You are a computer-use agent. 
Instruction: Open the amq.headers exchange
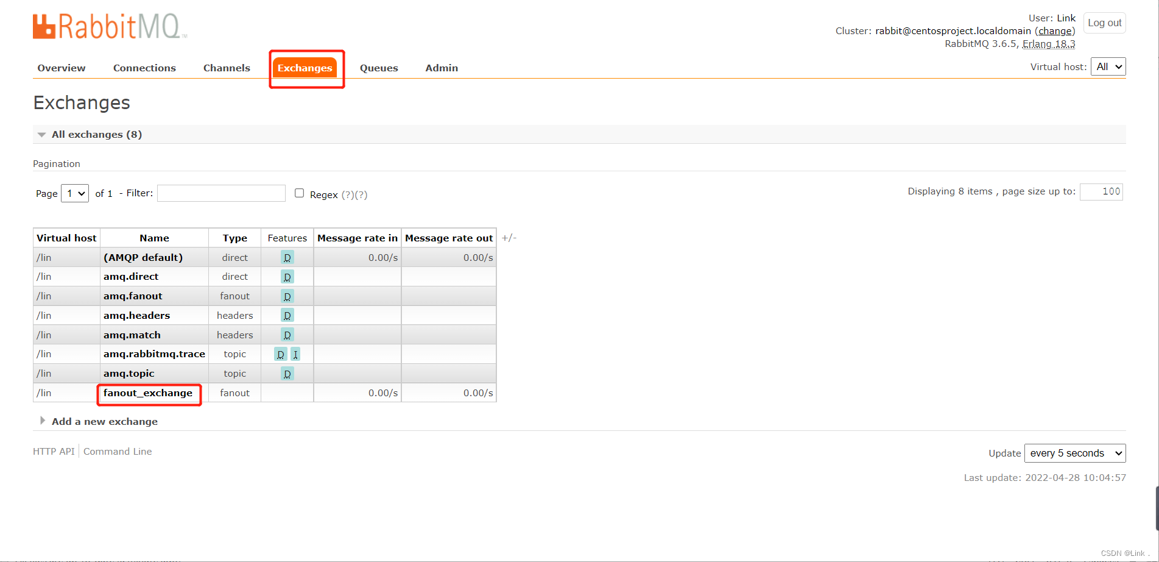pyautogui.click(x=136, y=315)
